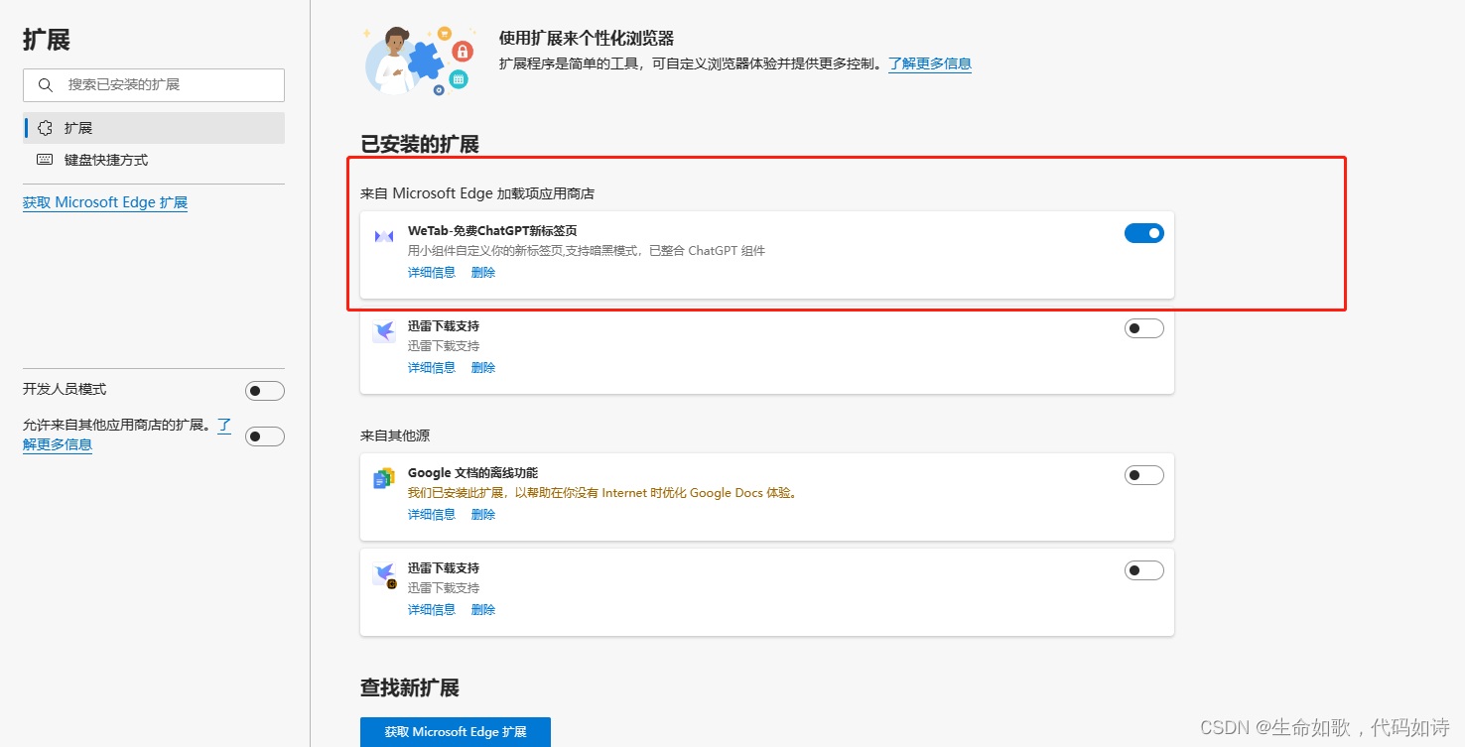Click the search magnifier icon in sidebar

[x=45, y=85]
